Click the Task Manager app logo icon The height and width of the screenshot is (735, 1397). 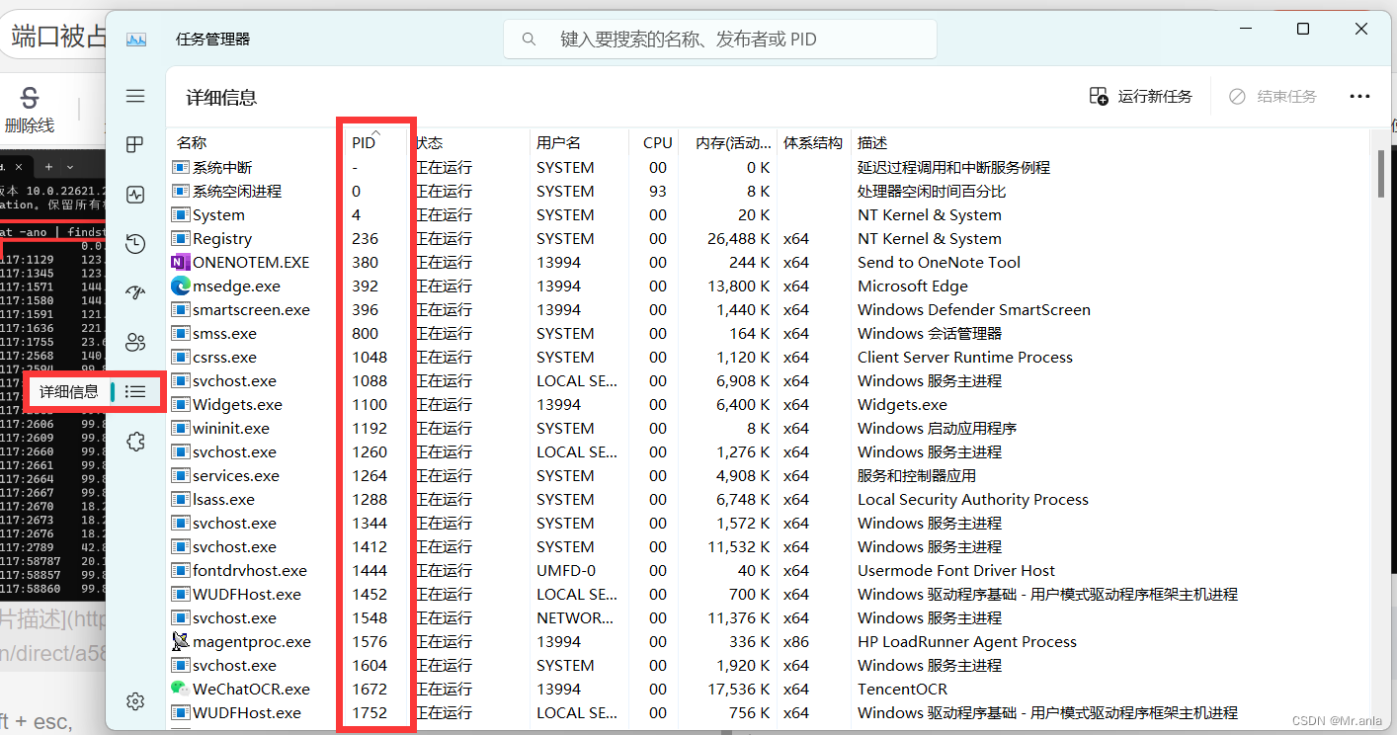(136, 40)
